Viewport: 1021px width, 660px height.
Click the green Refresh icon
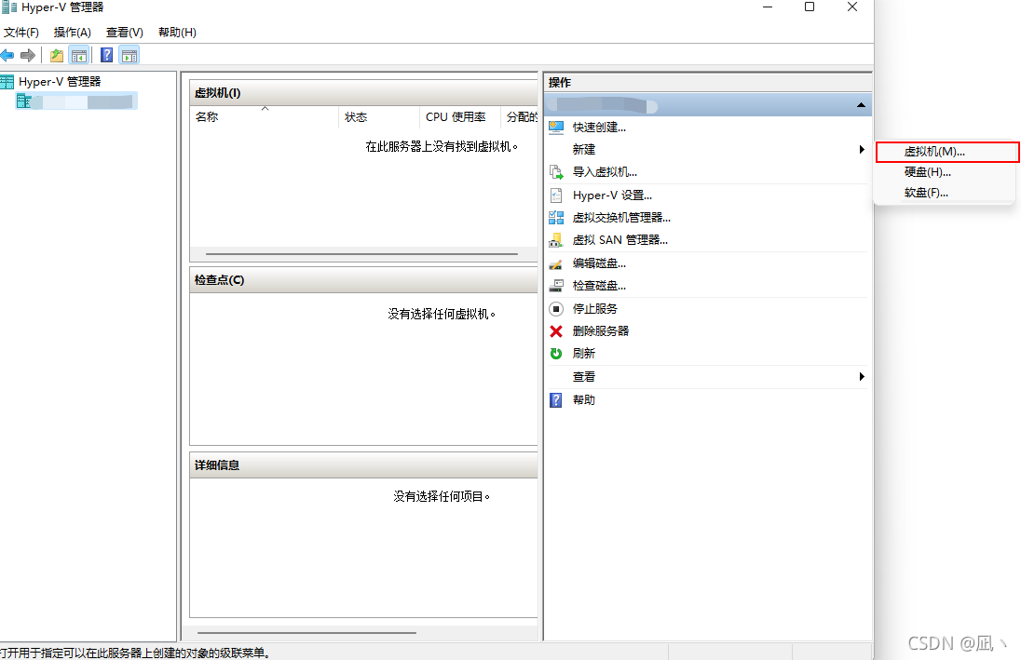coord(556,354)
